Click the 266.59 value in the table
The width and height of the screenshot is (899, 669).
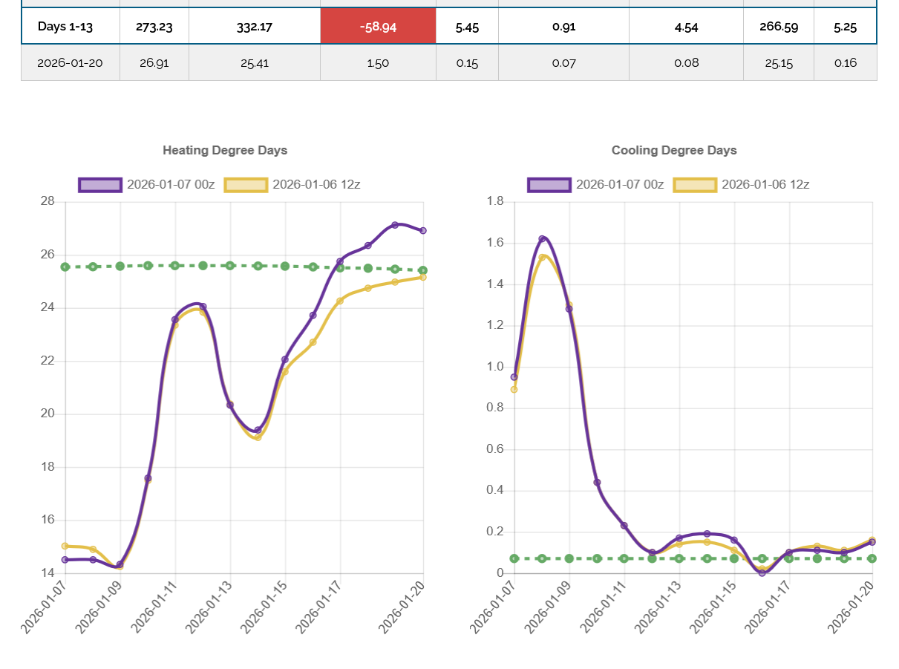click(778, 27)
